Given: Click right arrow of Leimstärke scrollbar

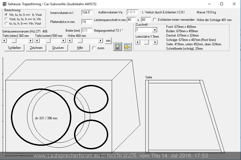Looking at the screenshot, I should (x=155, y=42).
